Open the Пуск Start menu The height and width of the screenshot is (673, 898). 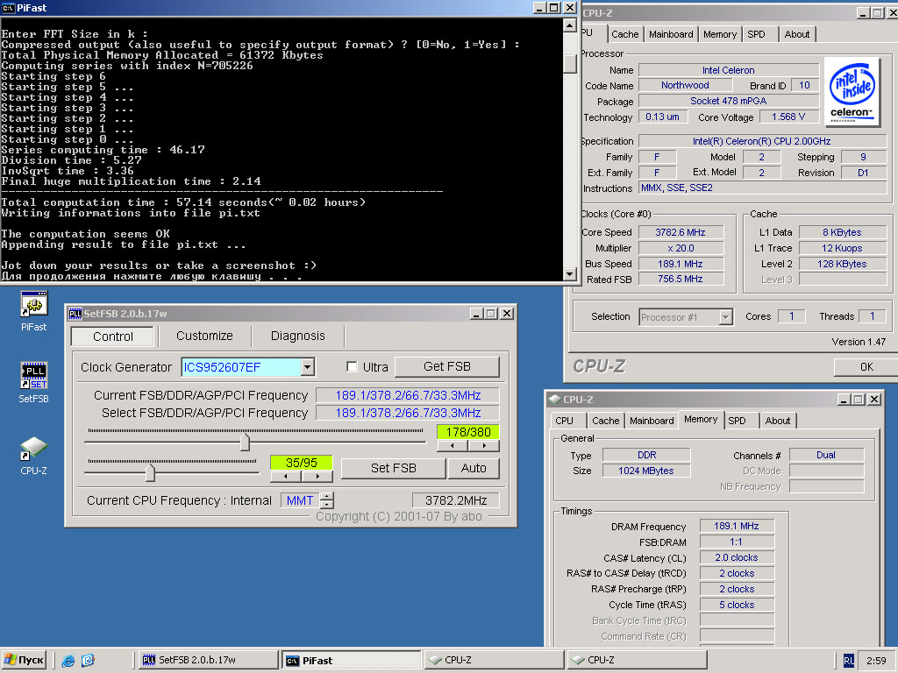click(24, 660)
